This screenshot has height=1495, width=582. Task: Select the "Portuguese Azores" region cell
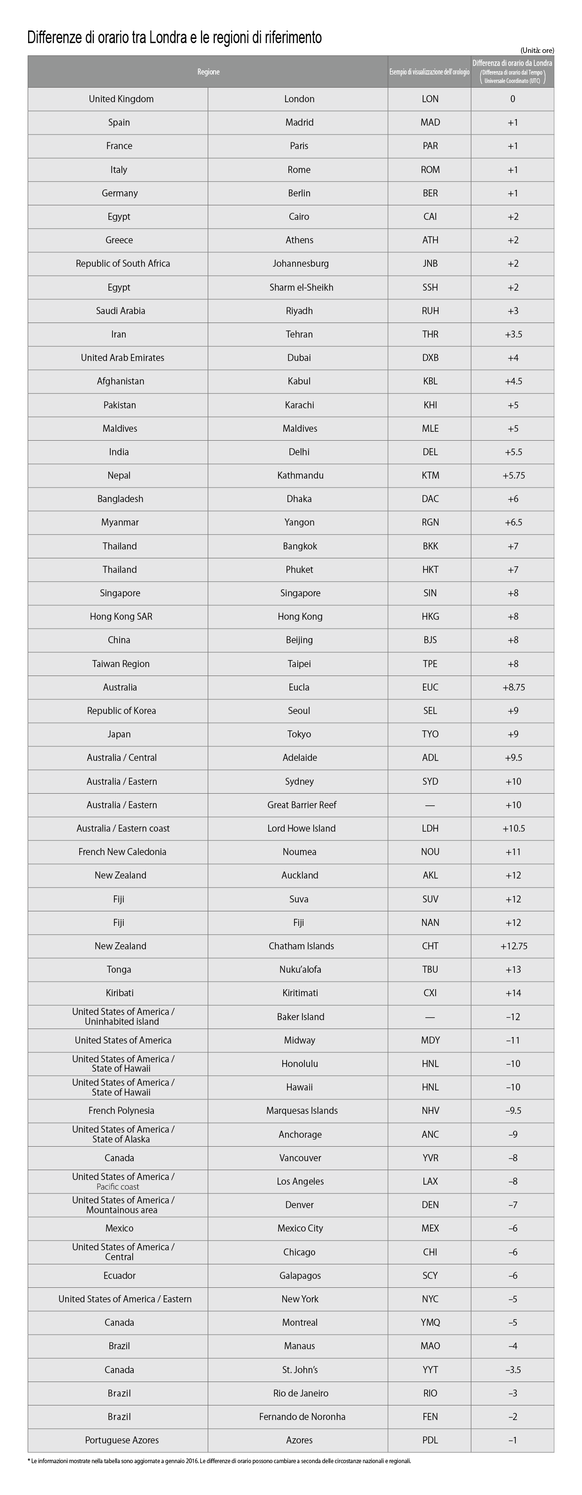(121, 1441)
